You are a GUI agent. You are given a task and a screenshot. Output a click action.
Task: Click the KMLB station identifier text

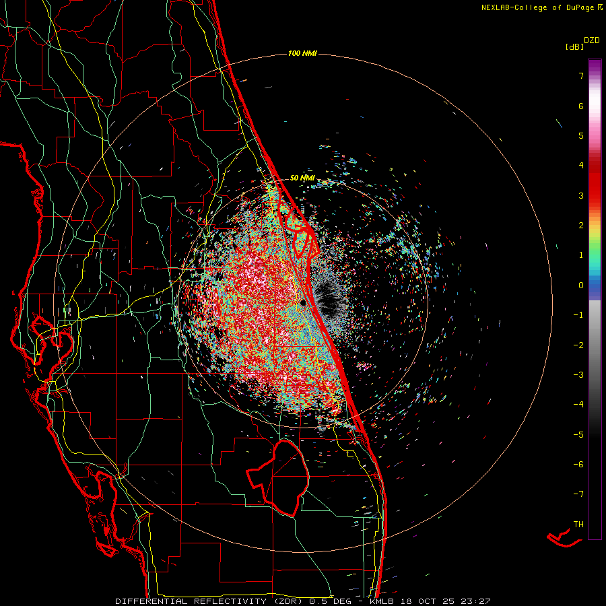382,601
